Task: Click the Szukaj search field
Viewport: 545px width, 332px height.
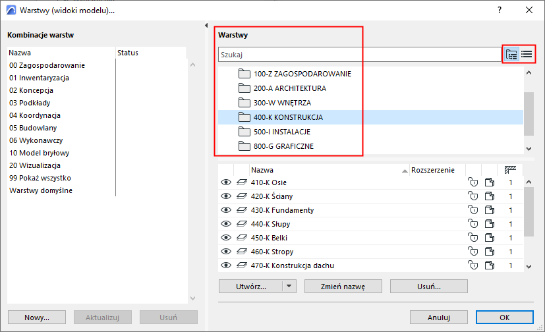Action: (x=359, y=54)
